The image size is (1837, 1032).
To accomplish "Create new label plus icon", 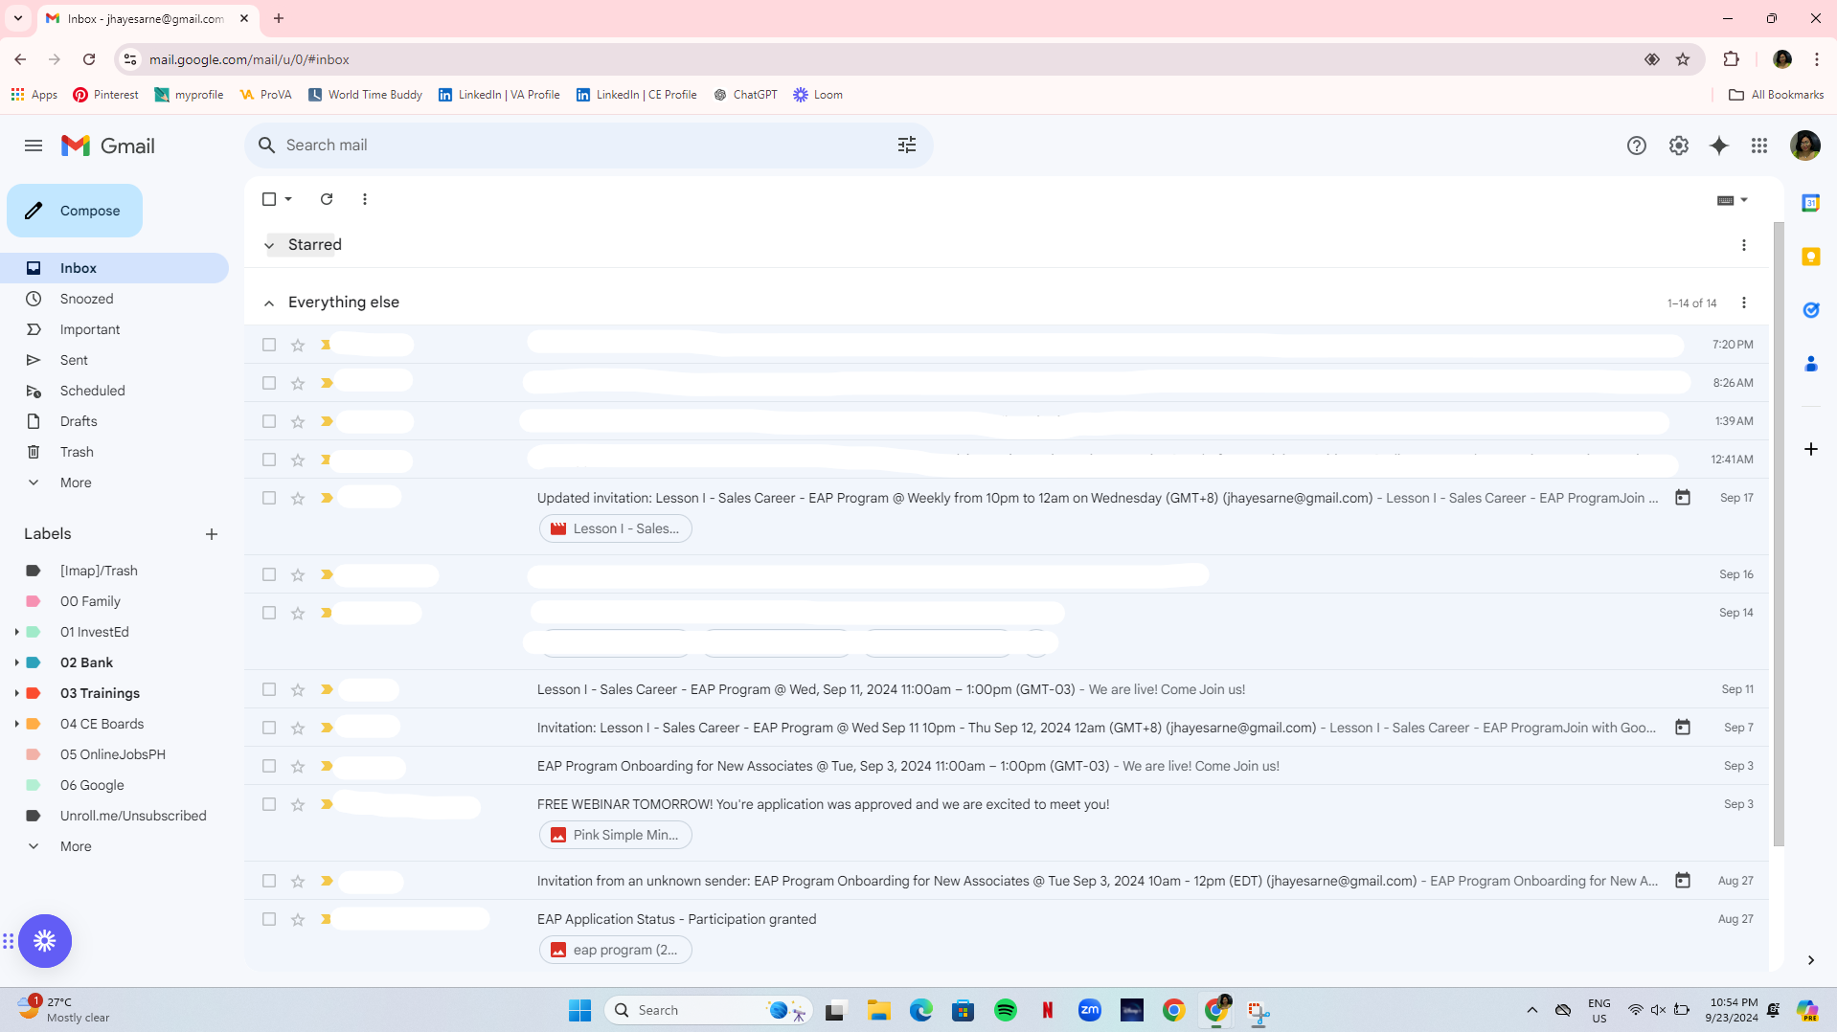I will click(212, 534).
